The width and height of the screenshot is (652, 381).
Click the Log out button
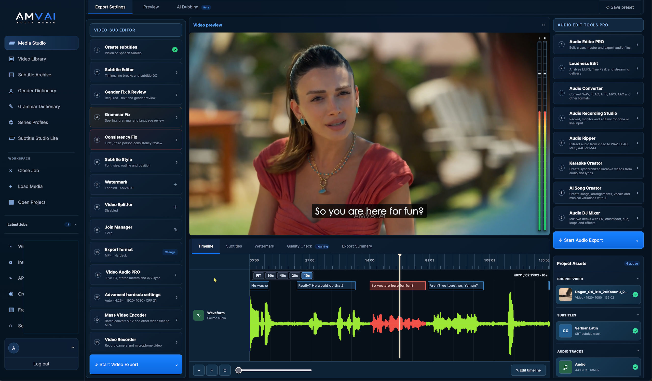42,364
